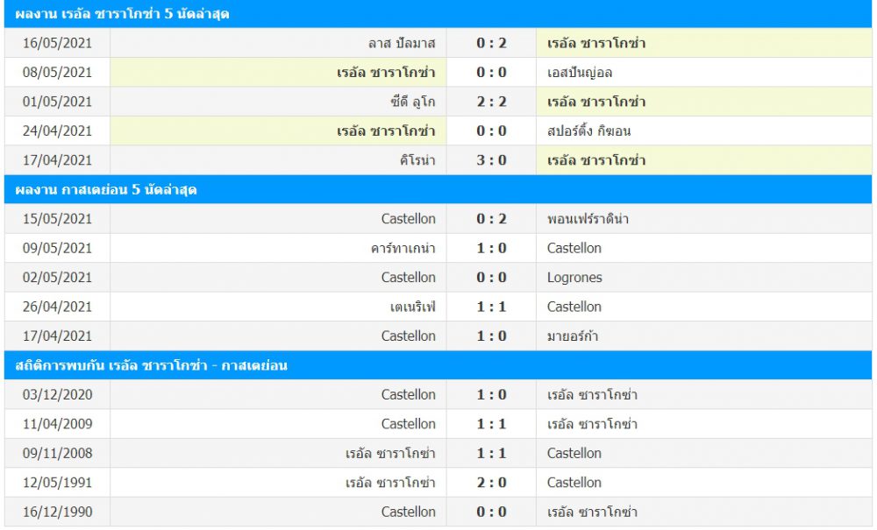Select the 08/05/2021 date cell
The height and width of the screenshot is (530, 877).
pyautogui.click(x=57, y=73)
